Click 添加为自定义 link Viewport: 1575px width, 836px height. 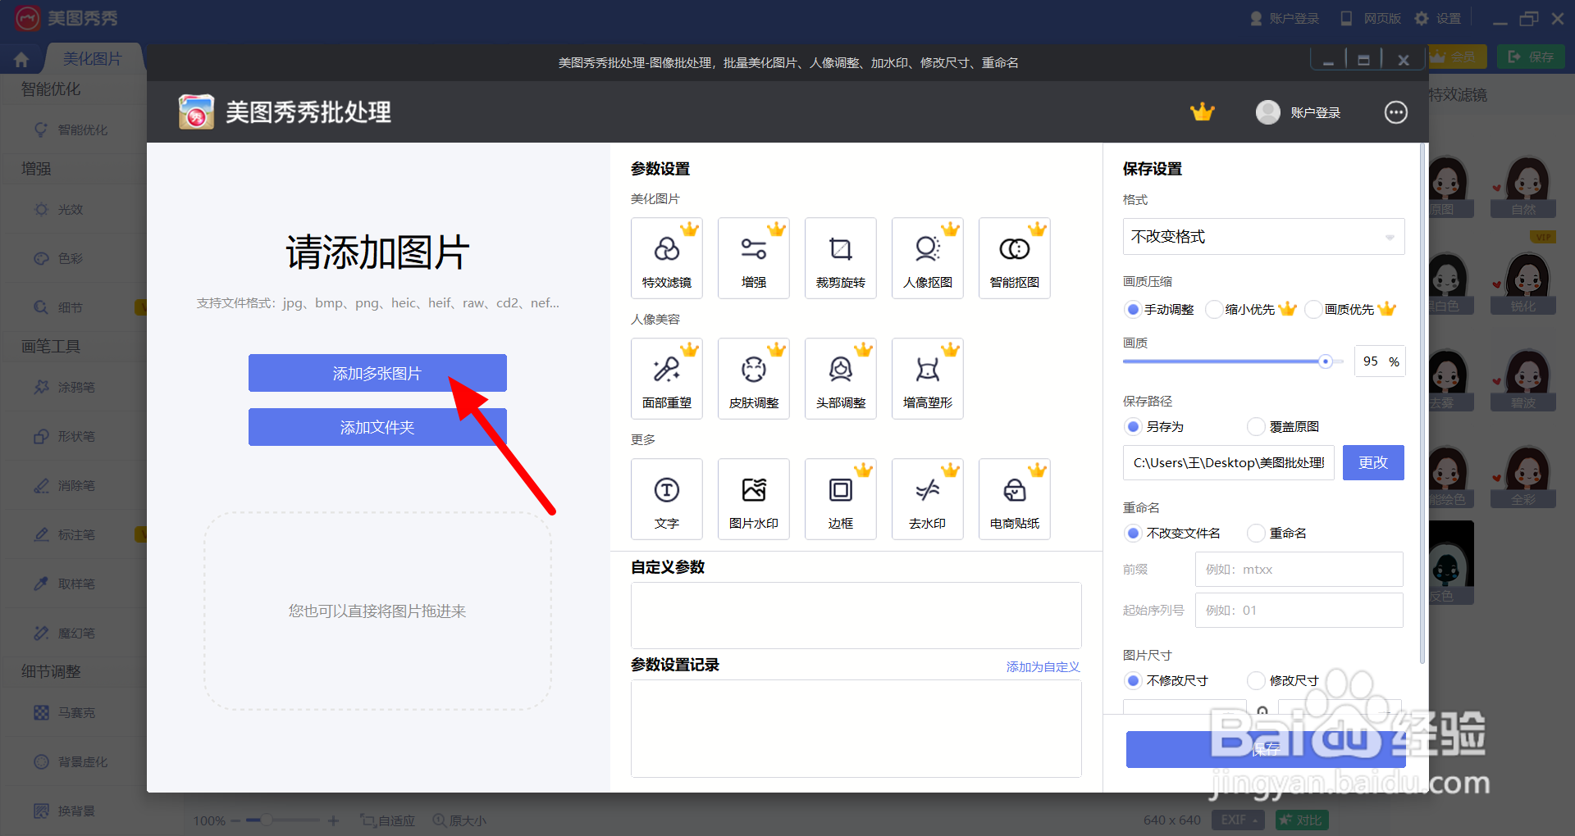pyautogui.click(x=1043, y=667)
